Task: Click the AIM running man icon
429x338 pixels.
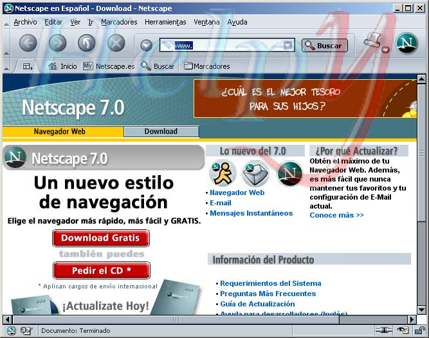Action: tap(223, 173)
